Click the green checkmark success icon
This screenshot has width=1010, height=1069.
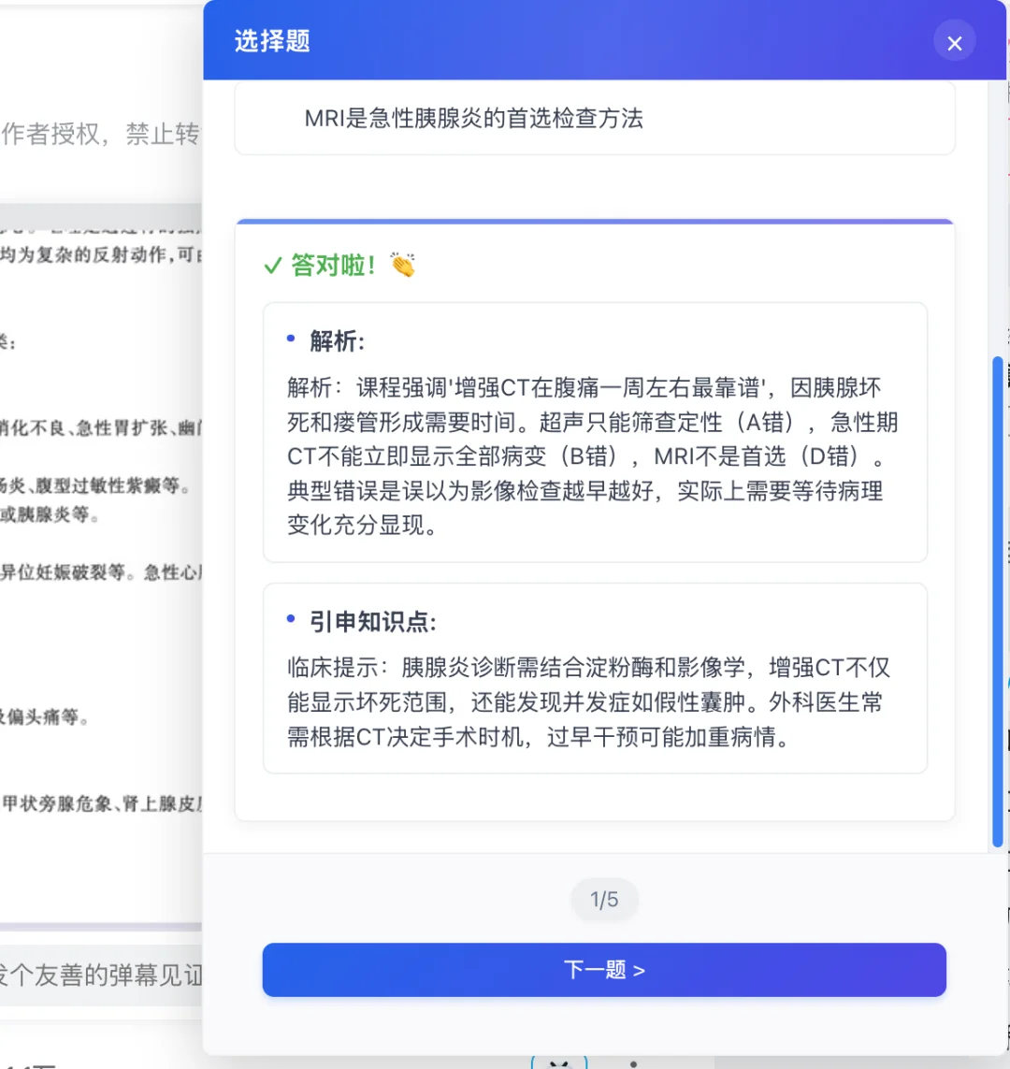pyautogui.click(x=272, y=265)
